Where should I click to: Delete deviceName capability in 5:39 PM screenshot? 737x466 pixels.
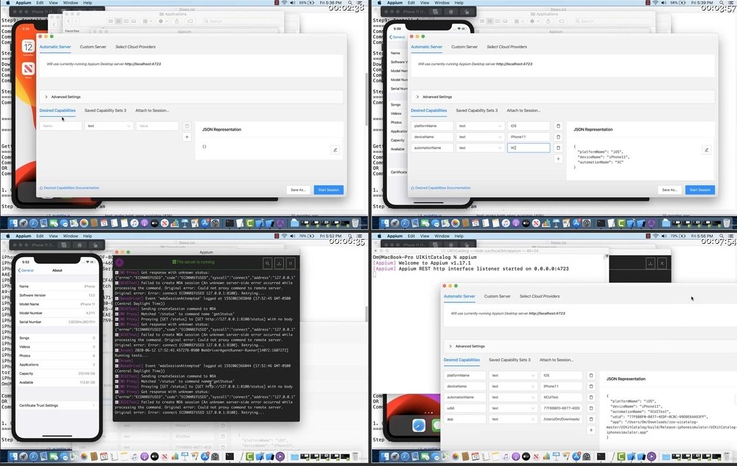point(558,137)
